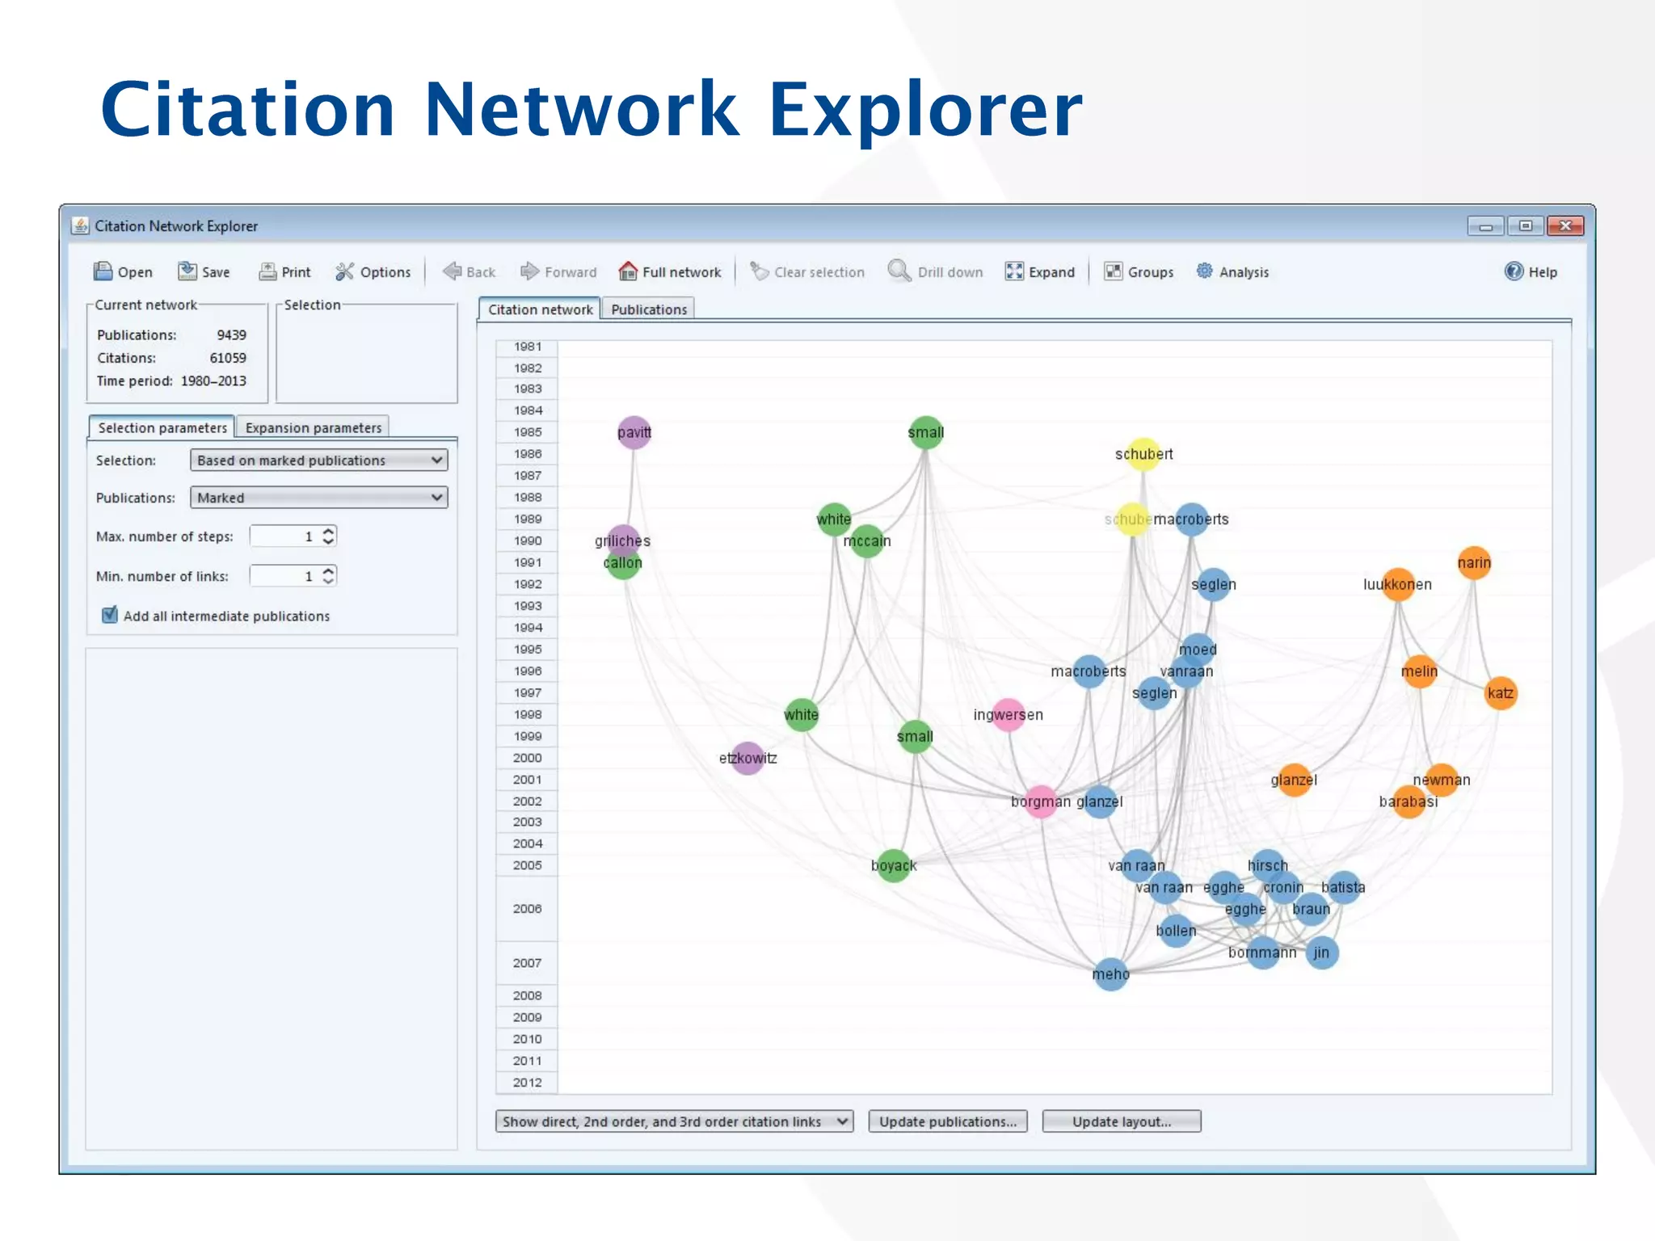Minimize the Citation Network Explorer window
The width and height of the screenshot is (1655, 1241).
(1485, 225)
